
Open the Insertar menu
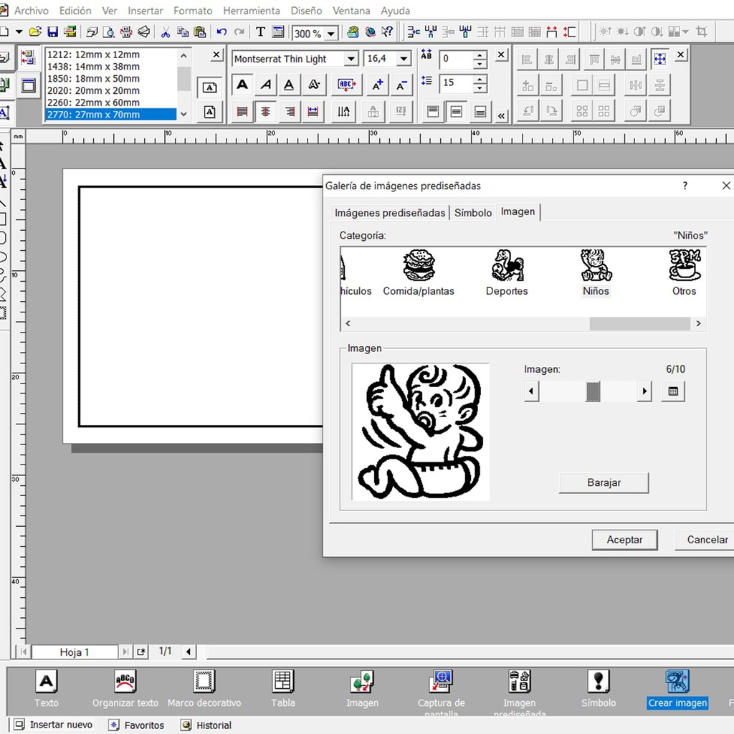point(145,11)
